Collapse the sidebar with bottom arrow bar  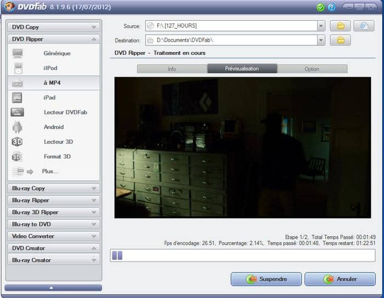53,288
